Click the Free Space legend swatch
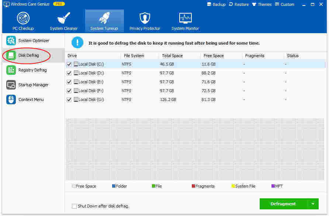 coord(74,186)
